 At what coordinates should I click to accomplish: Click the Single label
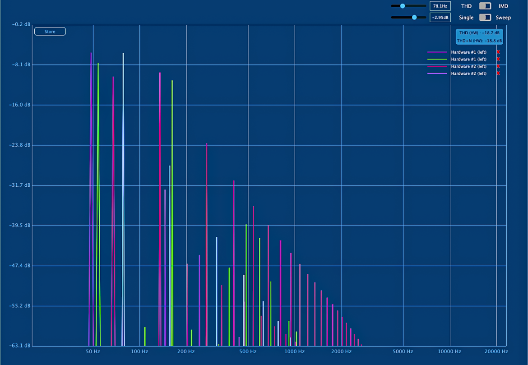[x=466, y=18]
